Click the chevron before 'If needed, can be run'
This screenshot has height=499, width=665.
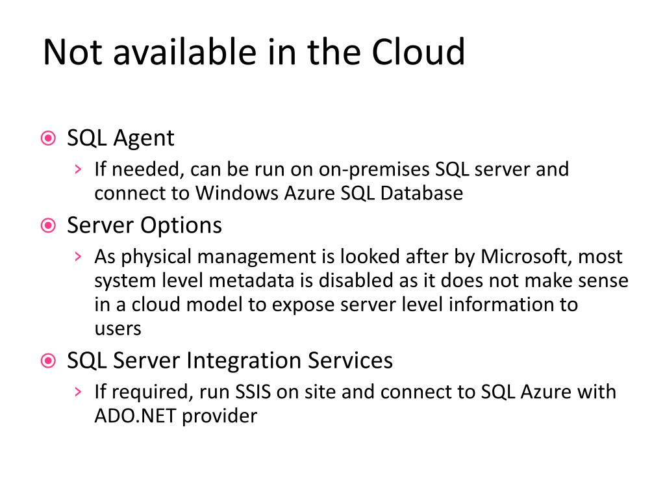[78, 170]
